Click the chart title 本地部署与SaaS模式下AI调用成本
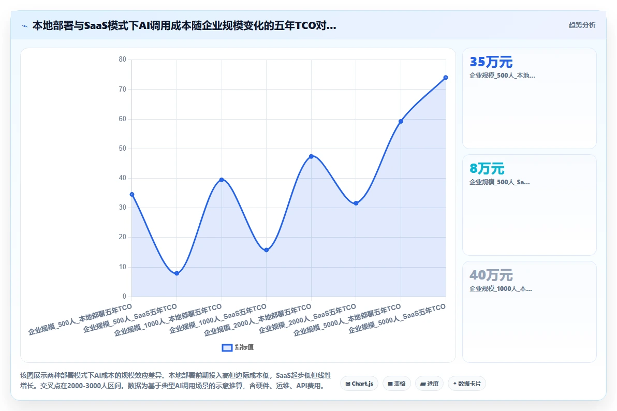Viewport: 617px width, 411px height. point(184,25)
